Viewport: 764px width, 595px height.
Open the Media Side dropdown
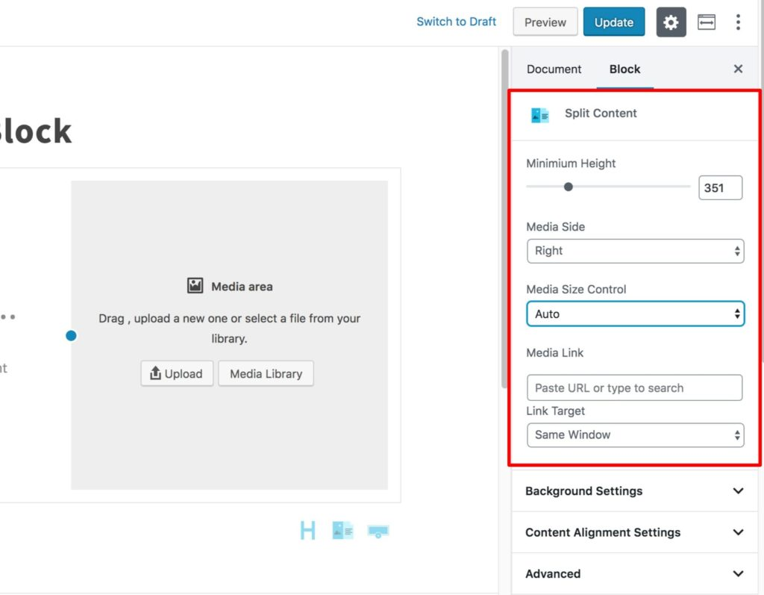(x=635, y=251)
